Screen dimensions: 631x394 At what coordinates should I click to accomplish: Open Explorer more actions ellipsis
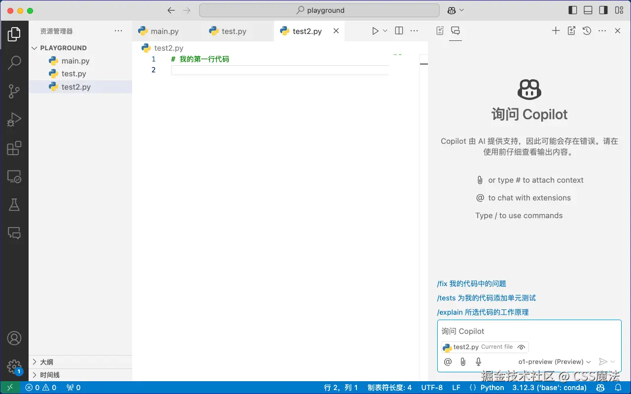click(x=118, y=31)
